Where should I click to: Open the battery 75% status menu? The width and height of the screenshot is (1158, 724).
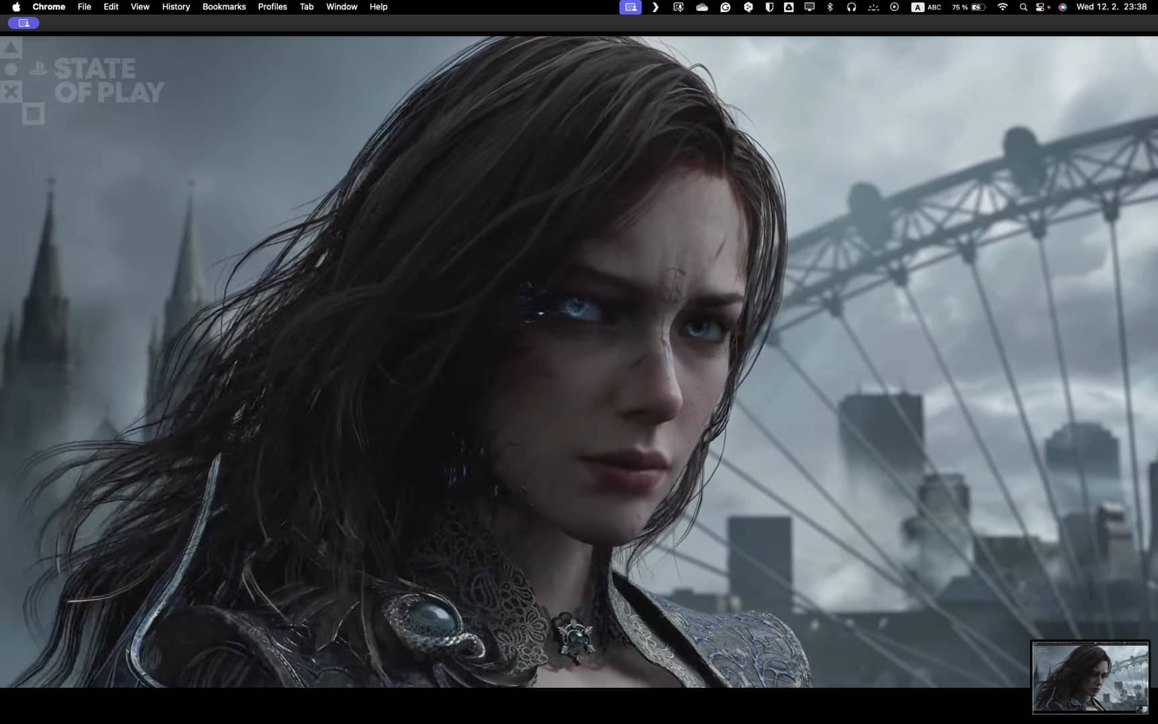[x=968, y=7]
